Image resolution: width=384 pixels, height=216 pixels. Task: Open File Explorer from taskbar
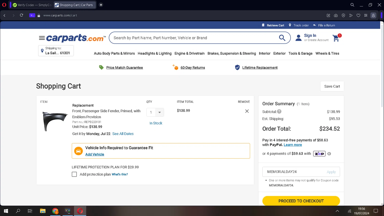[x=43, y=211]
